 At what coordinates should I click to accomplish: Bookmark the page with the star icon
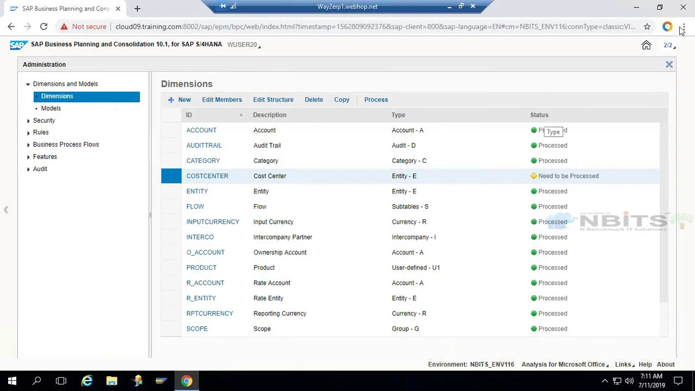647,27
